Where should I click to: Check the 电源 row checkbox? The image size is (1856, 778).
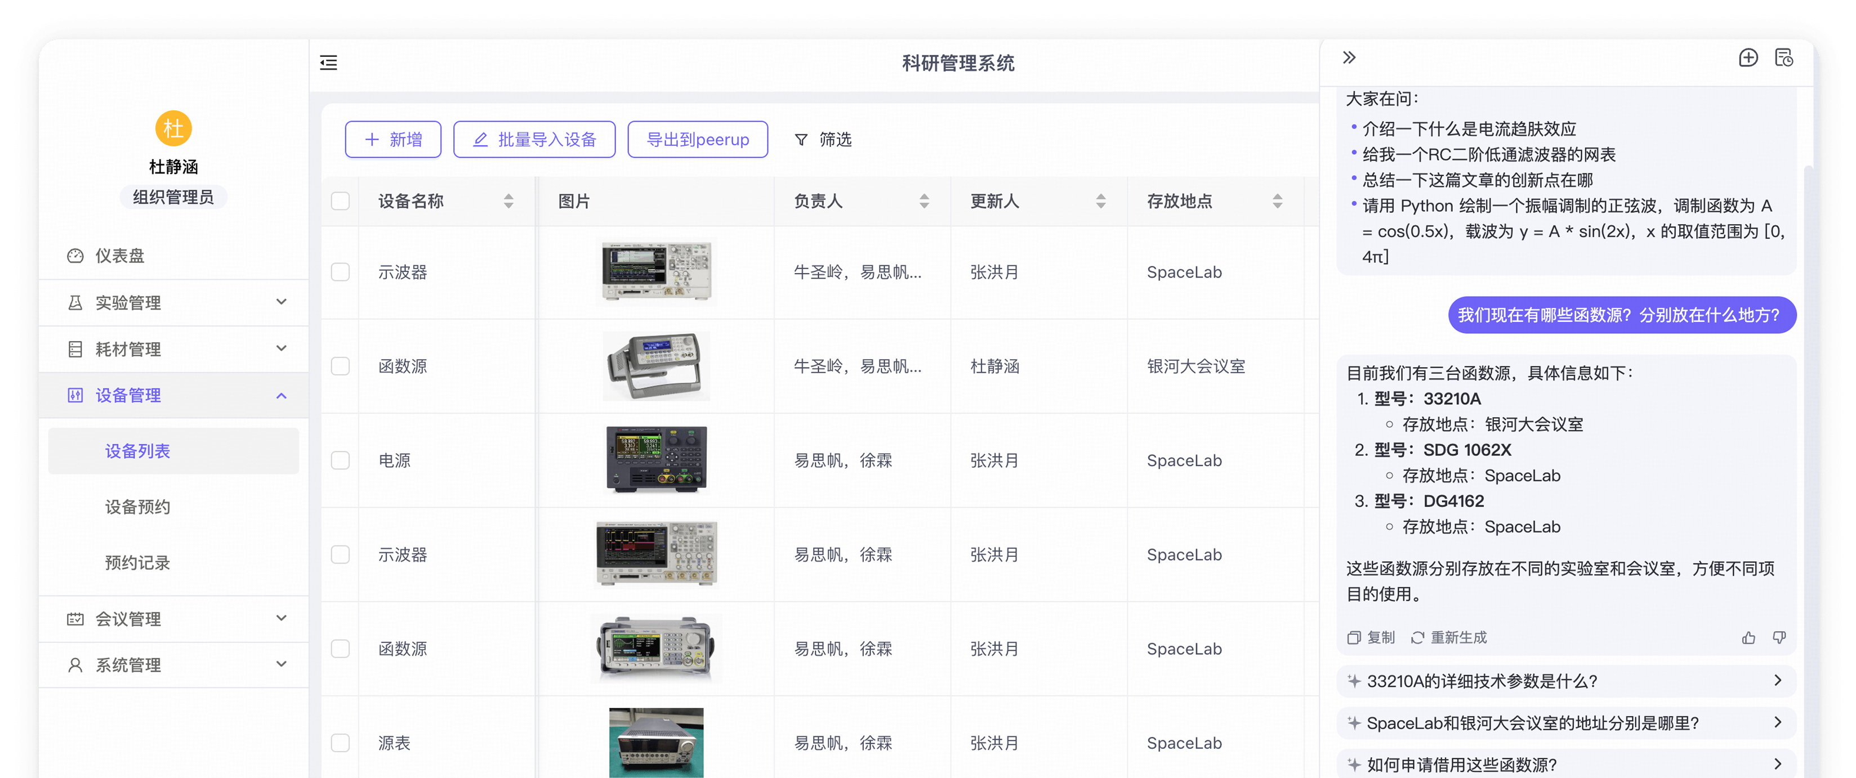pos(340,460)
